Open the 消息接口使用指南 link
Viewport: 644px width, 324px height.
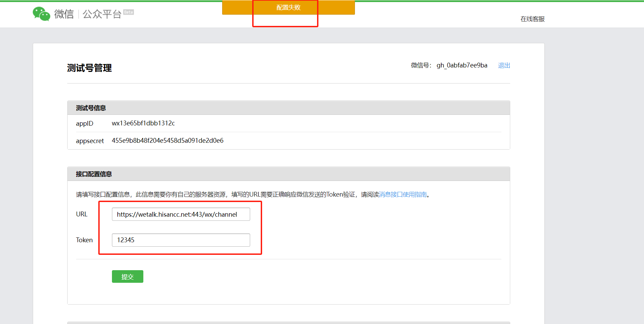[x=403, y=195]
